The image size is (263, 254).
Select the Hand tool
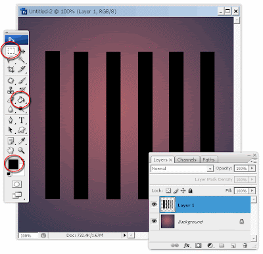[11, 150]
